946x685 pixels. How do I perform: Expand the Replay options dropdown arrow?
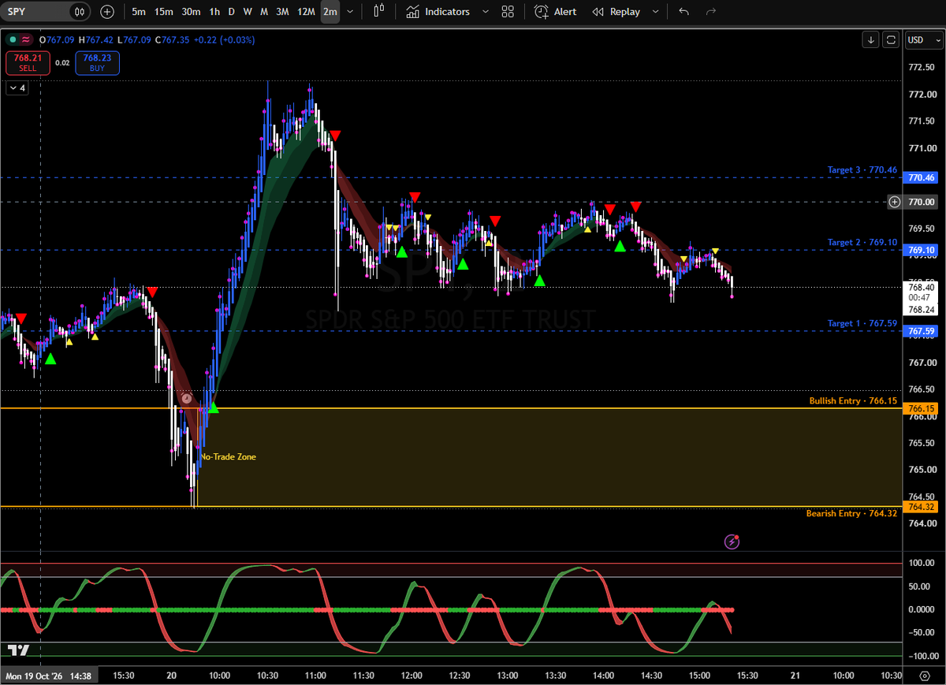pyautogui.click(x=655, y=12)
